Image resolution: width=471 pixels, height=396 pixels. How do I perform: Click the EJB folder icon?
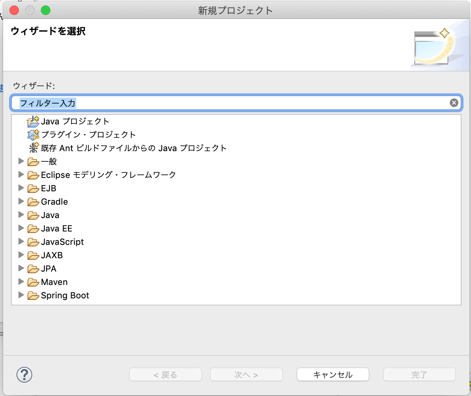click(x=33, y=189)
